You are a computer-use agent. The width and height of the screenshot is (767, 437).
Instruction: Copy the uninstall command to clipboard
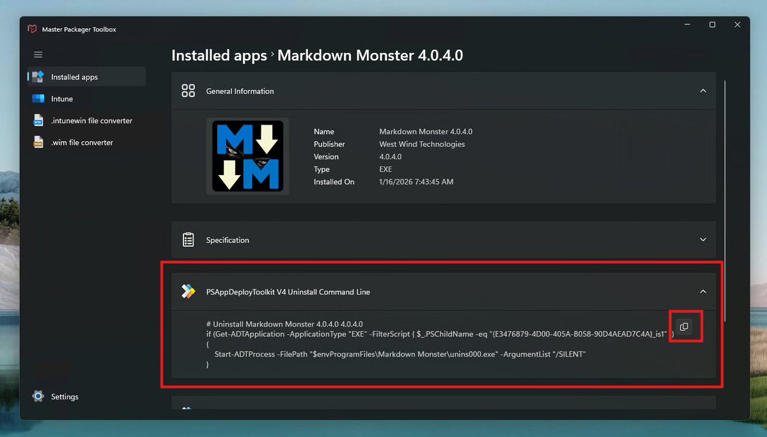coord(684,326)
